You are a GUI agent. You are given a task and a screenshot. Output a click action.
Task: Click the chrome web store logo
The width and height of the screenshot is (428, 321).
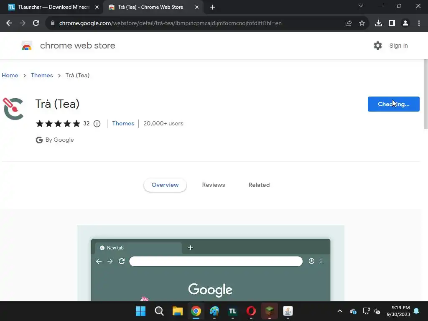(x=27, y=46)
